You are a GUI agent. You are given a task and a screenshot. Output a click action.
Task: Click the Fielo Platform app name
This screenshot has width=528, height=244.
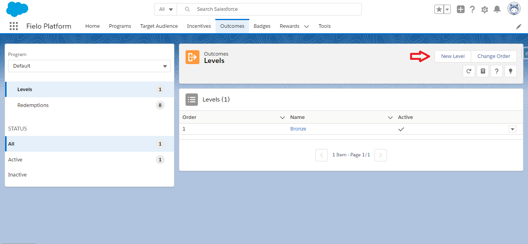[x=49, y=26]
